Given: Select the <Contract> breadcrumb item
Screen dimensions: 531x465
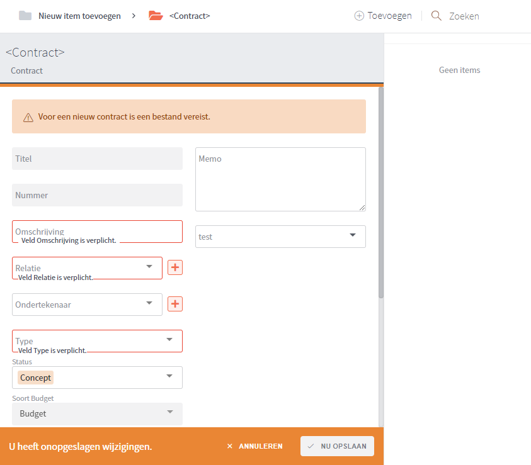Looking at the screenshot, I should click(190, 16).
